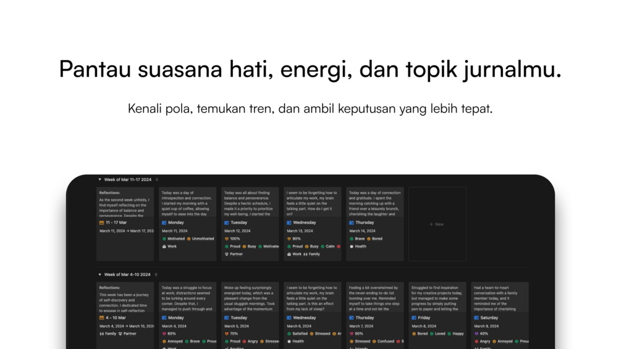Image resolution: width=621 pixels, height=349 pixels.
Task: Click the Wednesday March 6 page icon
Action: click(x=289, y=317)
